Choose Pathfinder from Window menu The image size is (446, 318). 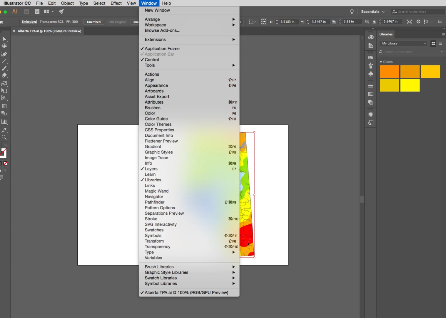pyautogui.click(x=189, y=202)
